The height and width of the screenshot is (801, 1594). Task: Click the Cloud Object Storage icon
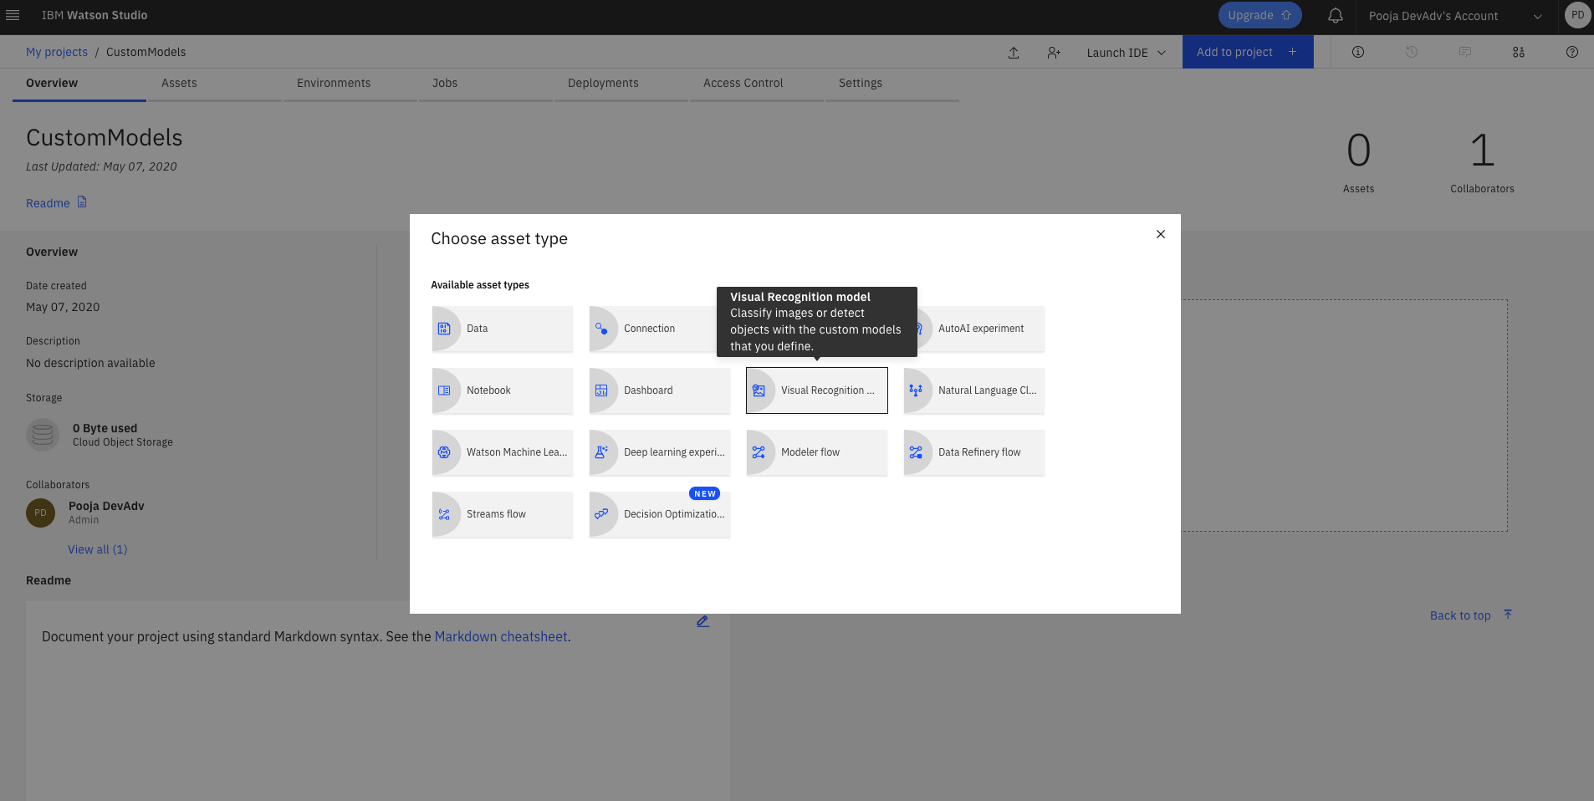point(43,435)
